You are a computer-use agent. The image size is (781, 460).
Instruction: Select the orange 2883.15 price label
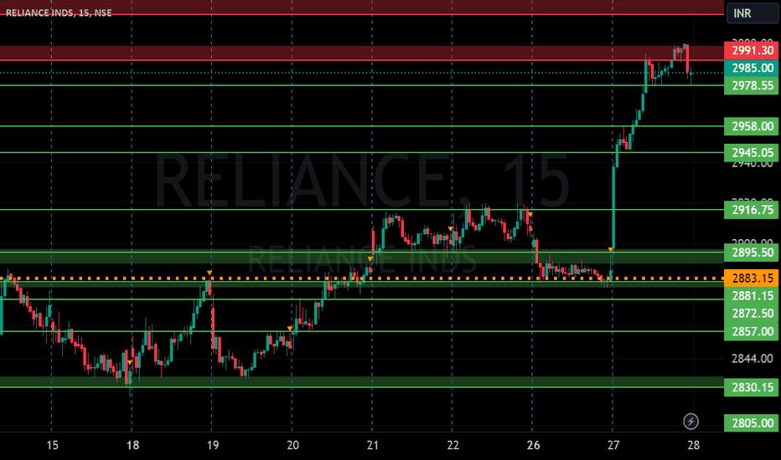pos(751,278)
